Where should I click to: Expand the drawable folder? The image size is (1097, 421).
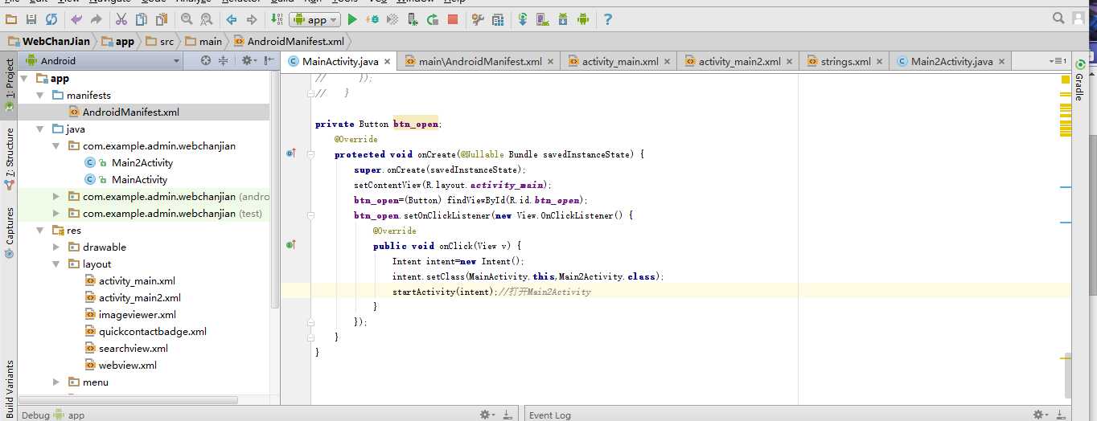(56, 247)
